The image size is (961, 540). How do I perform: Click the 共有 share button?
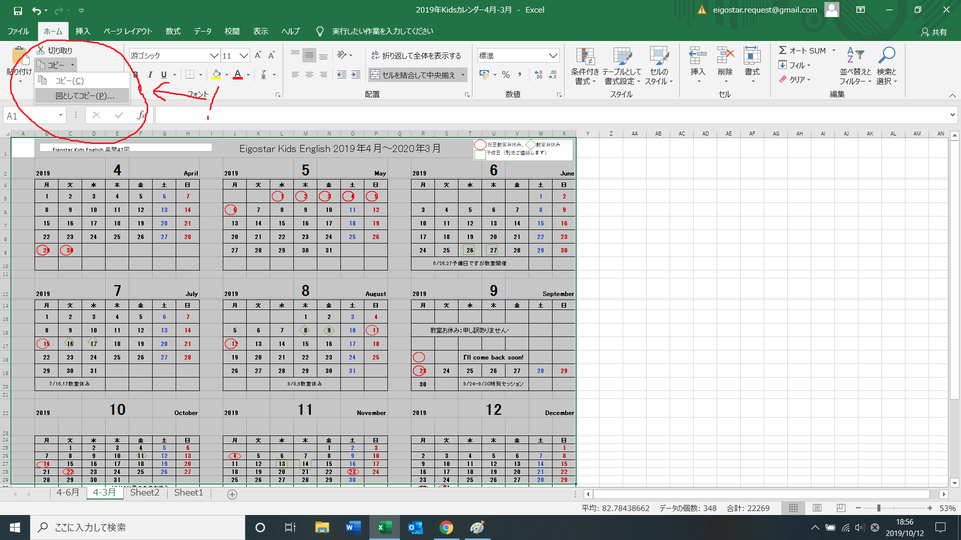point(934,31)
